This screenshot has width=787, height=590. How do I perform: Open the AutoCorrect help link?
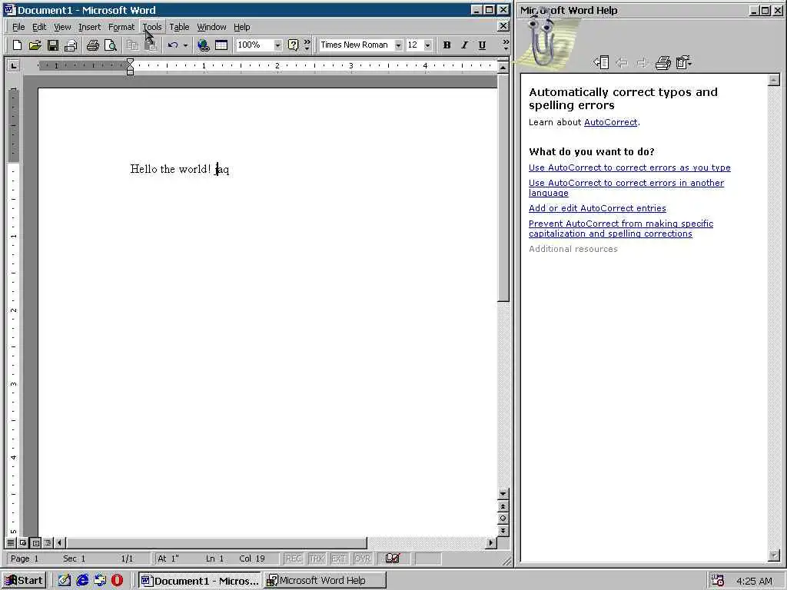[610, 122]
